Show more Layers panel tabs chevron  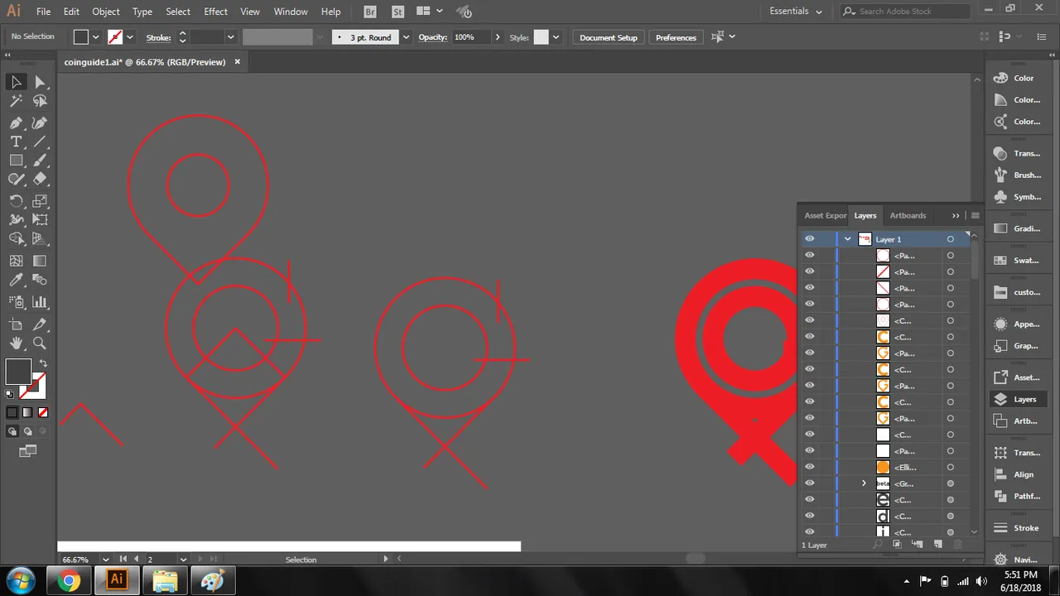[x=956, y=215]
